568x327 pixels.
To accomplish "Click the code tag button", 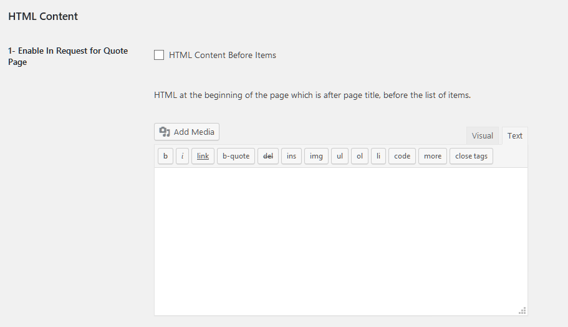I will pos(402,156).
